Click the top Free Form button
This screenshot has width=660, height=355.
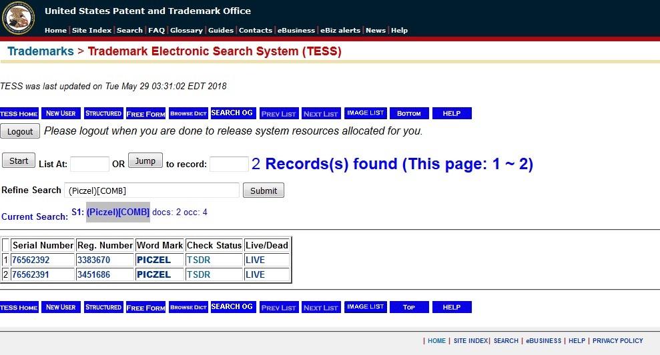[x=146, y=113]
